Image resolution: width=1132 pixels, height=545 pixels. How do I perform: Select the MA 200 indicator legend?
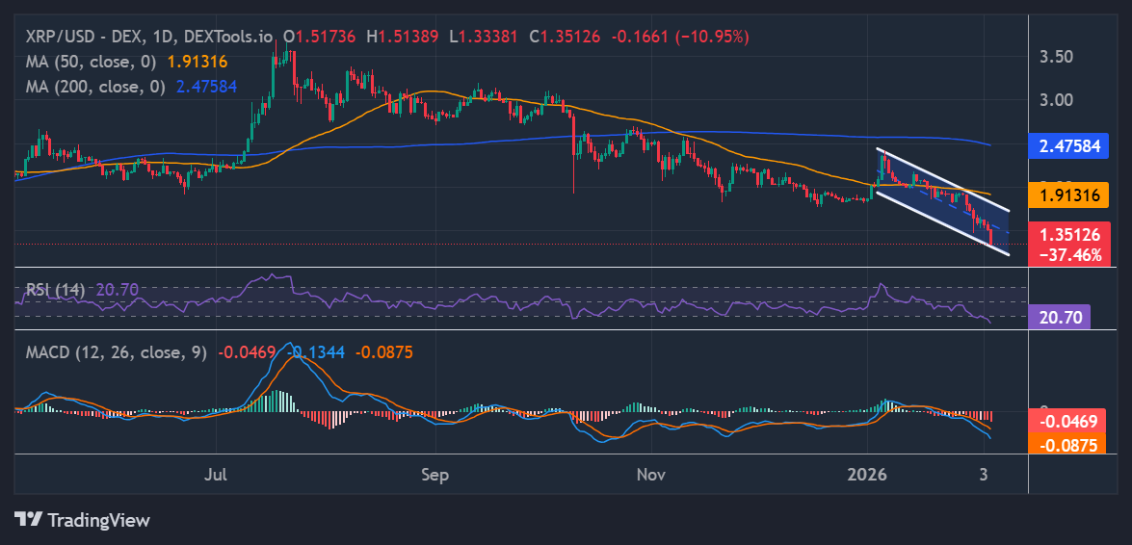coord(96,86)
